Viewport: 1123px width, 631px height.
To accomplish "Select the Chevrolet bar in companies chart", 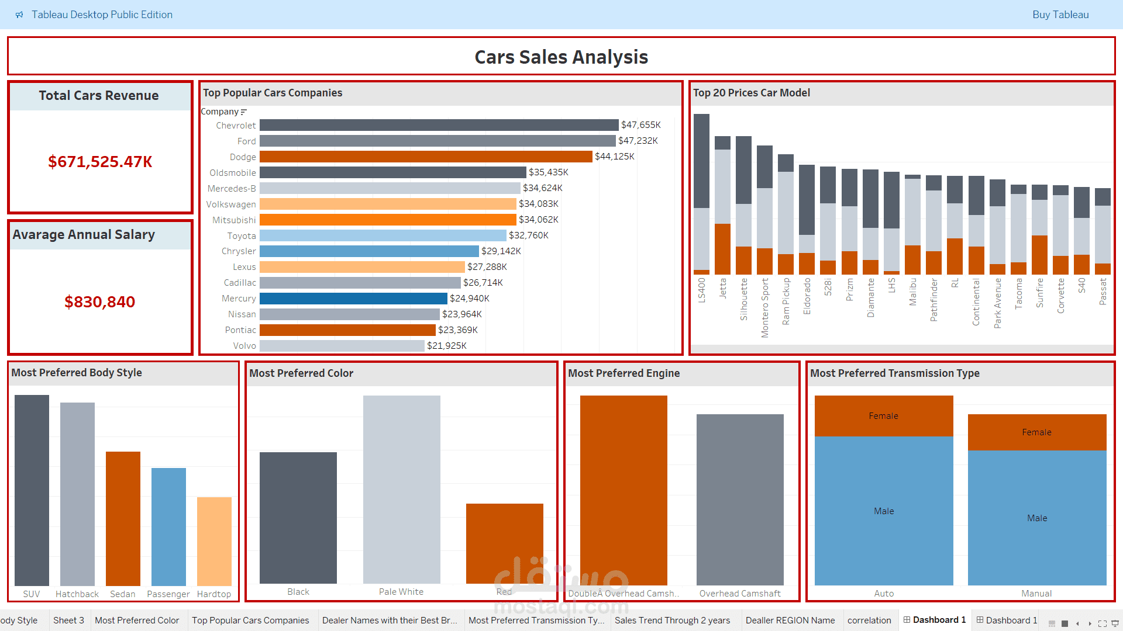I will [439, 125].
